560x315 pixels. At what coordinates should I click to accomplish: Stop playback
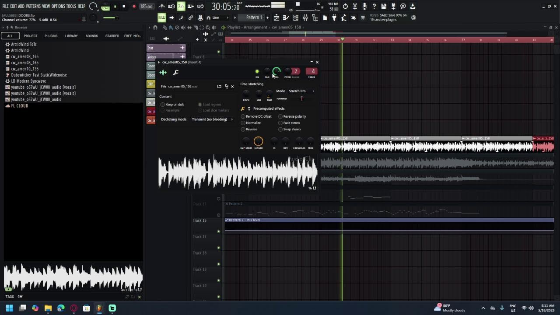coord(124,7)
